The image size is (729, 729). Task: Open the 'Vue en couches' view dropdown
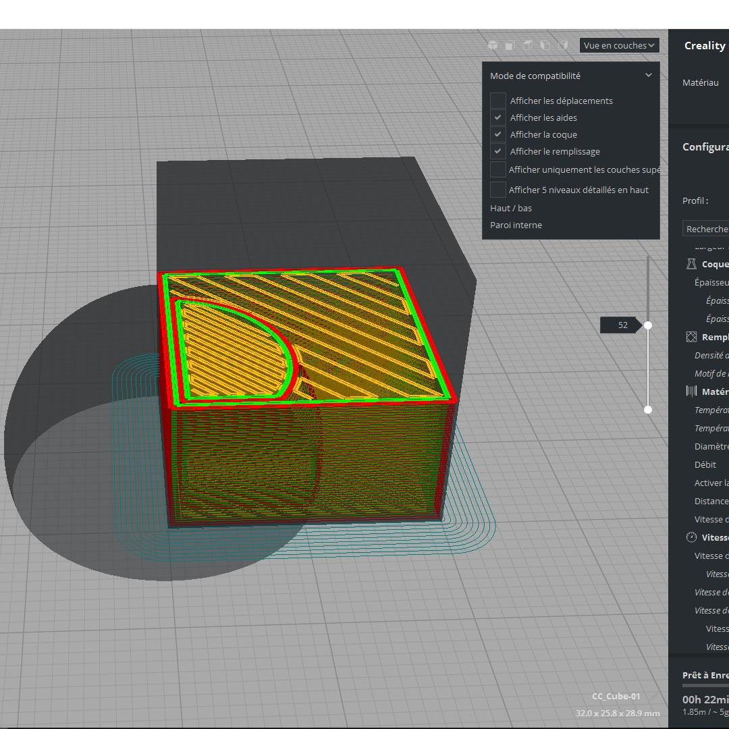pyautogui.click(x=619, y=46)
